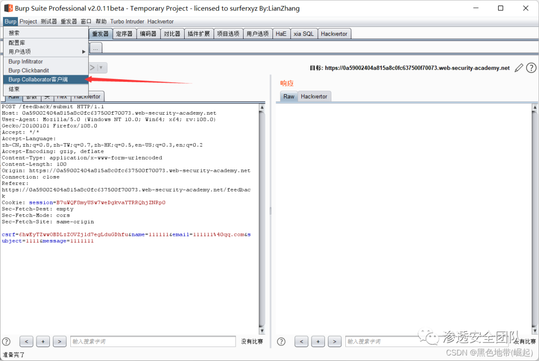Click the 'Sec-Fetch-Mode: cors' header line

36,215
